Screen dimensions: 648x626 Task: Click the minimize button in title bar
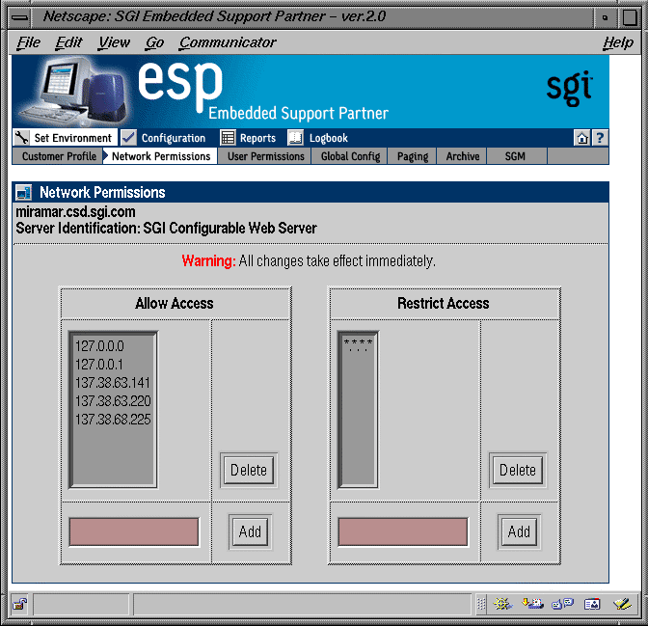605,17
